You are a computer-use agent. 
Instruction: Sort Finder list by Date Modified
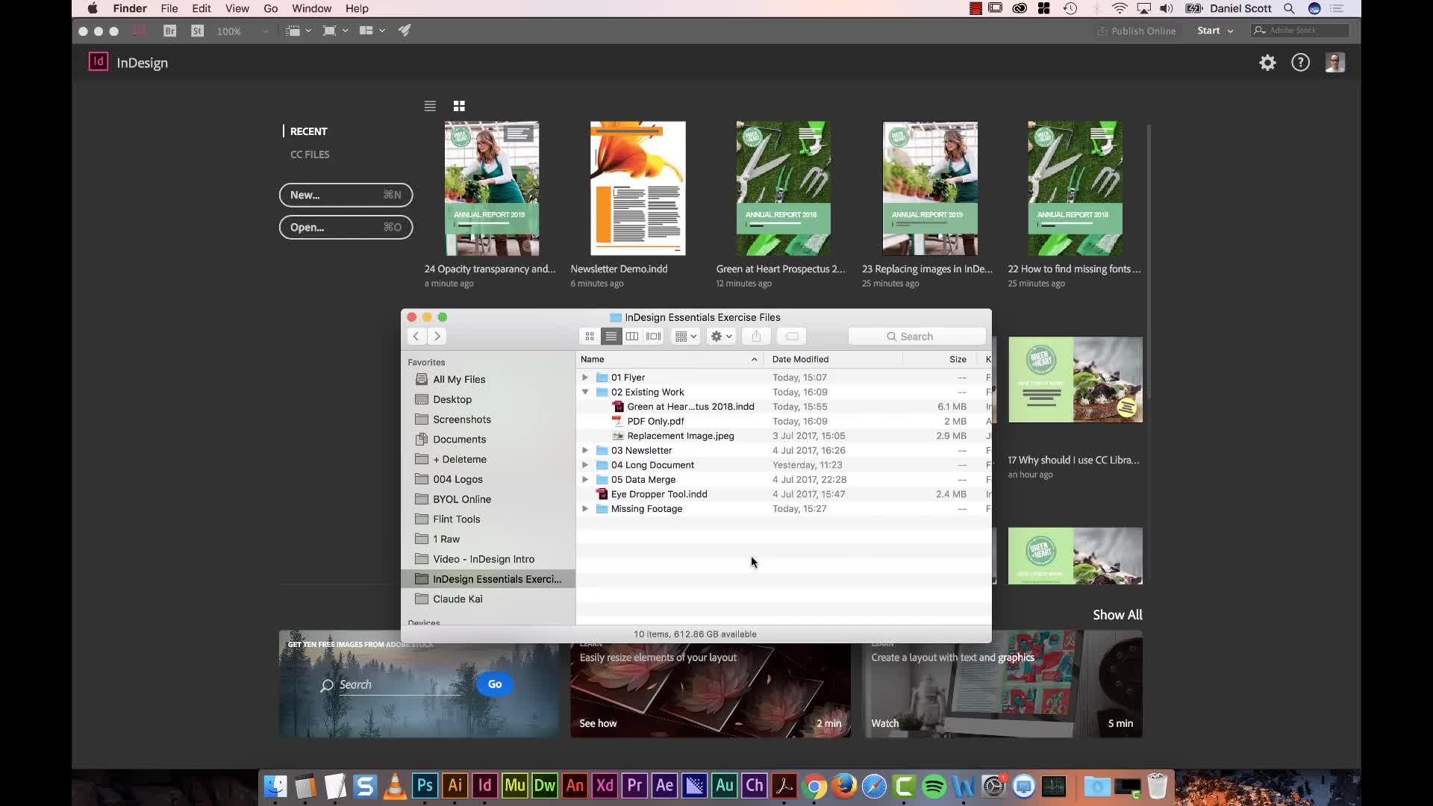point(800,359)
